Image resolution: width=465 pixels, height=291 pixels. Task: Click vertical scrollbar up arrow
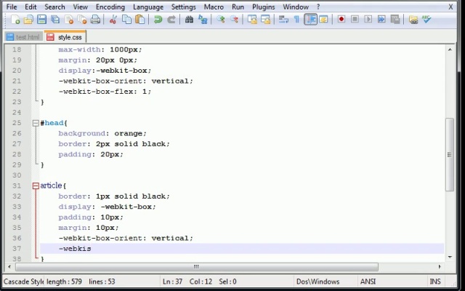pos(450,49)
